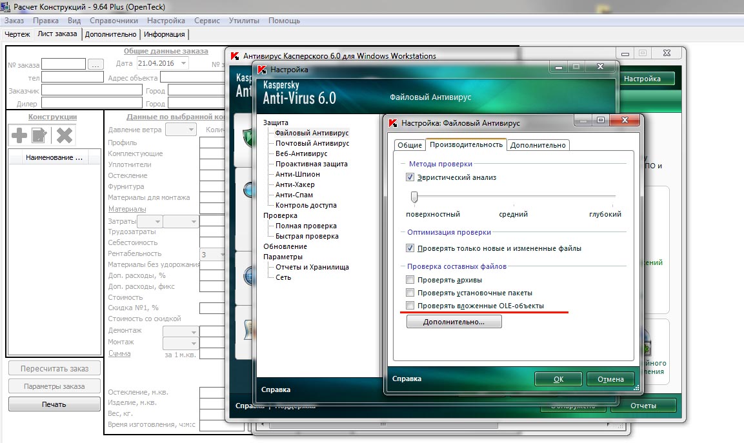Click the Заказчик input field
Screen dimensions: 744x443
point(92,90)
